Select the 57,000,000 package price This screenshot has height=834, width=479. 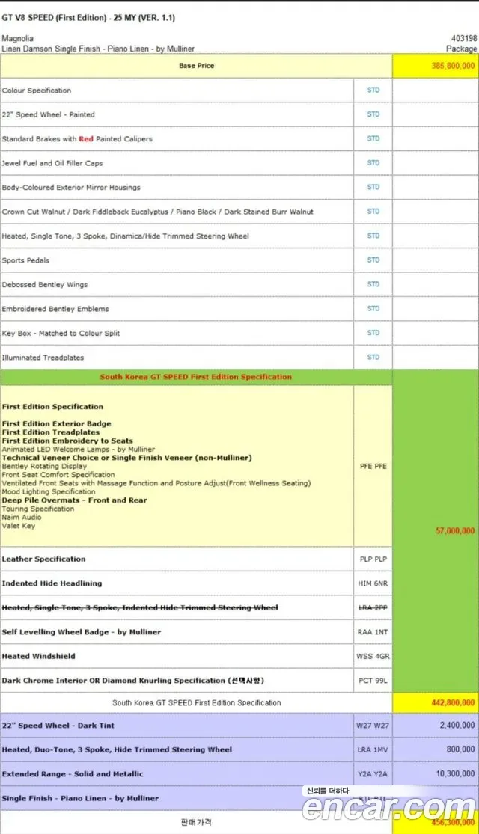click(x=455, y=531)
